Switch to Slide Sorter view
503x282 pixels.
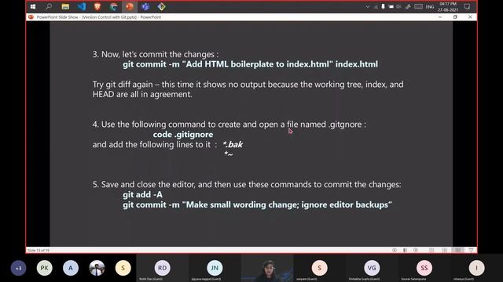[x=445, y=250]
